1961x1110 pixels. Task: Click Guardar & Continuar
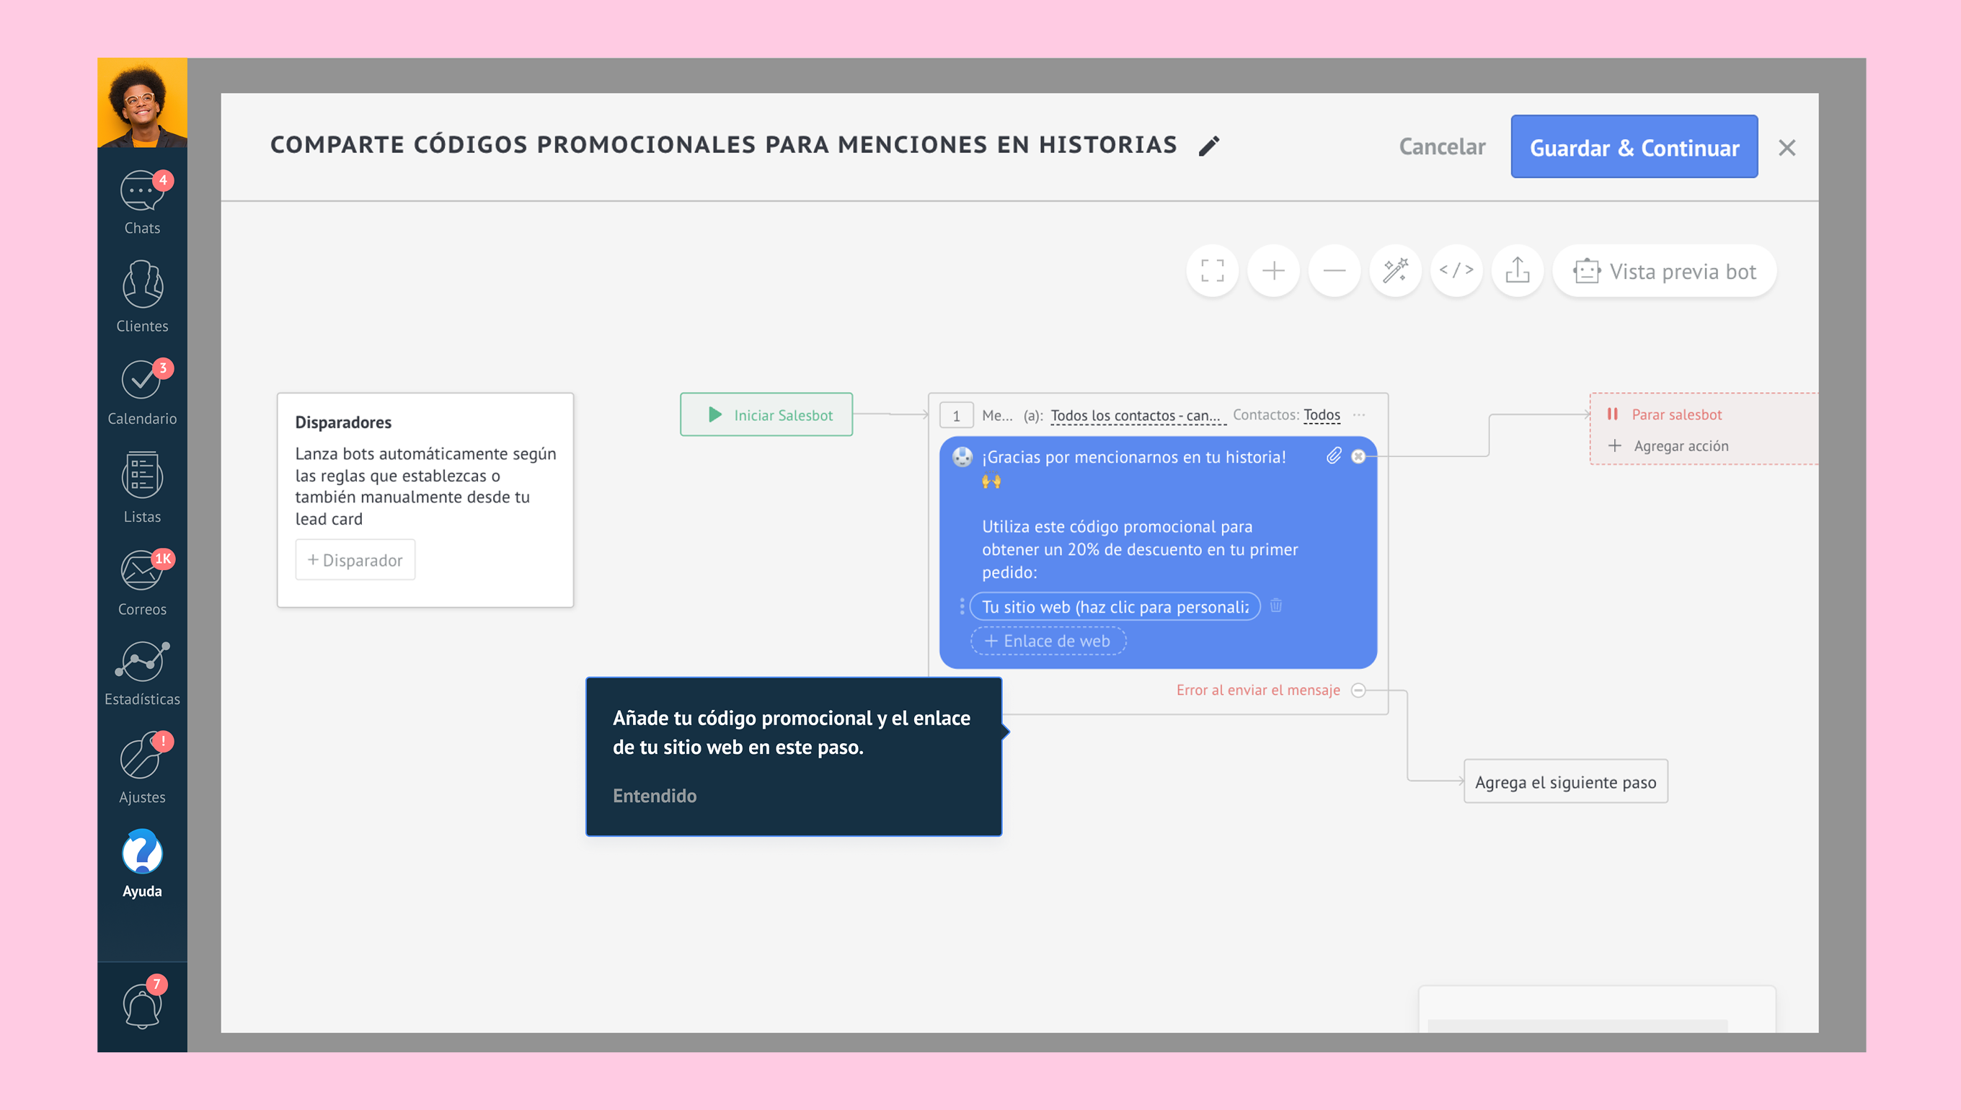(x=1634, y=146)
